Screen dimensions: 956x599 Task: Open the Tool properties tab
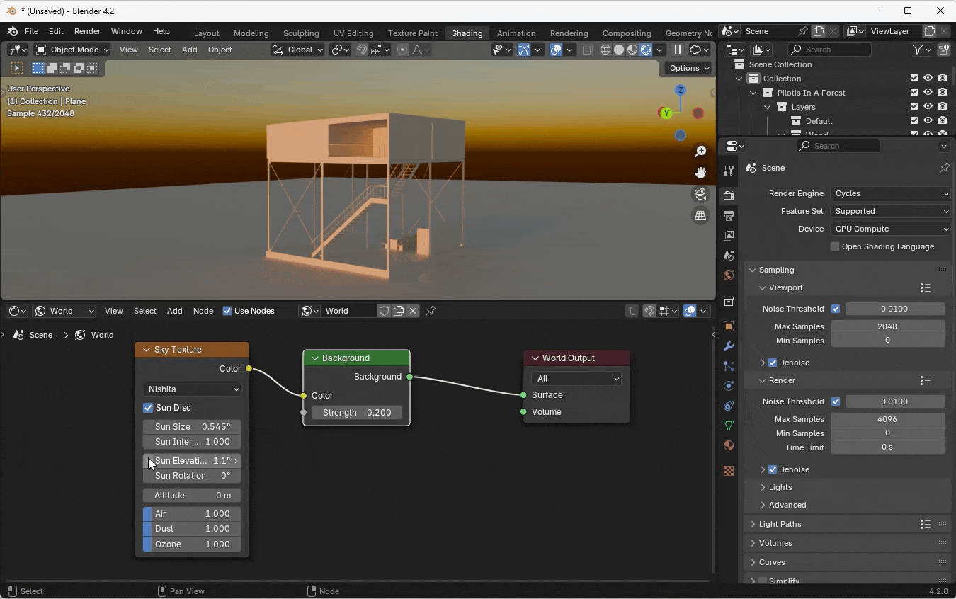[729, 171]
